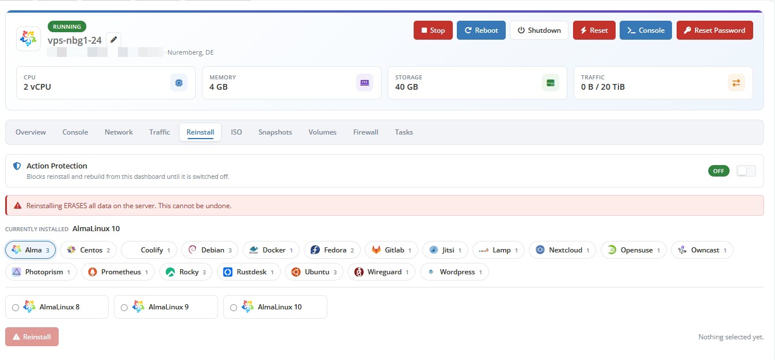This screenshot has width=775, height=360.
Task: Click the Shutdown button
Action: click(539, 30)
